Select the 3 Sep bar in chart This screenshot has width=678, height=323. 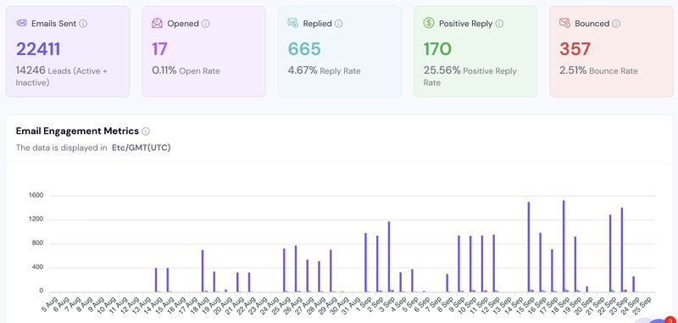click(x=389, y=257)
